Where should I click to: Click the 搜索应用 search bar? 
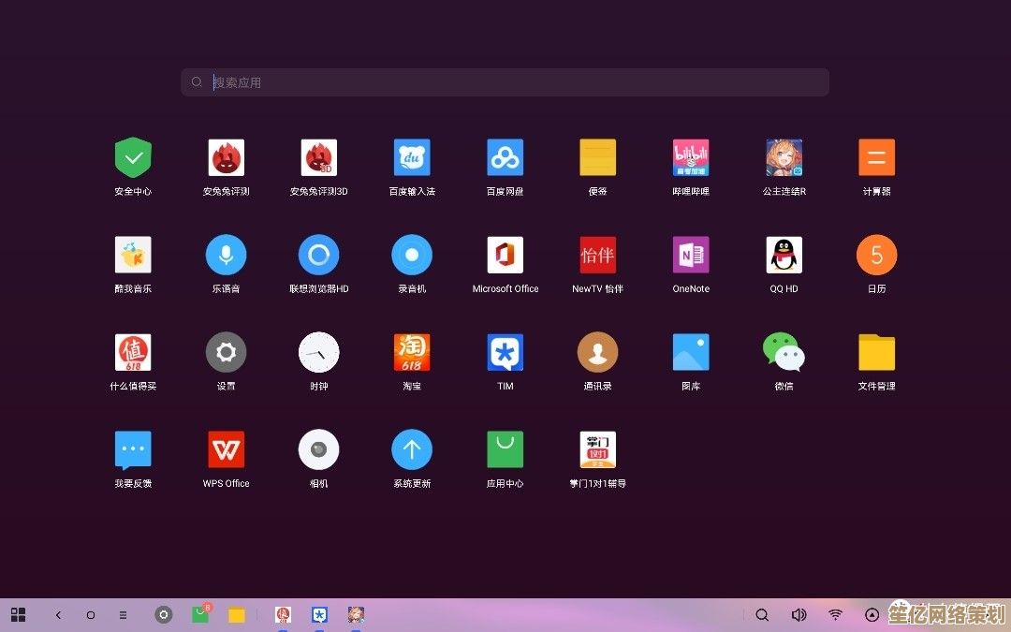[505, 81]
